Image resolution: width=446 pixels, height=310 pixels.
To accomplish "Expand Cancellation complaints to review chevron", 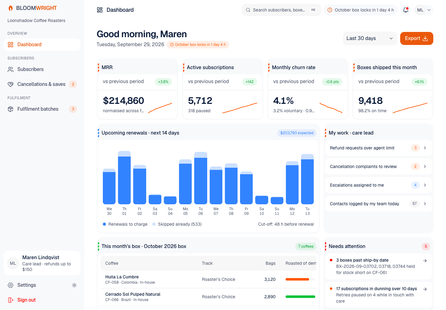I will 425,166.
